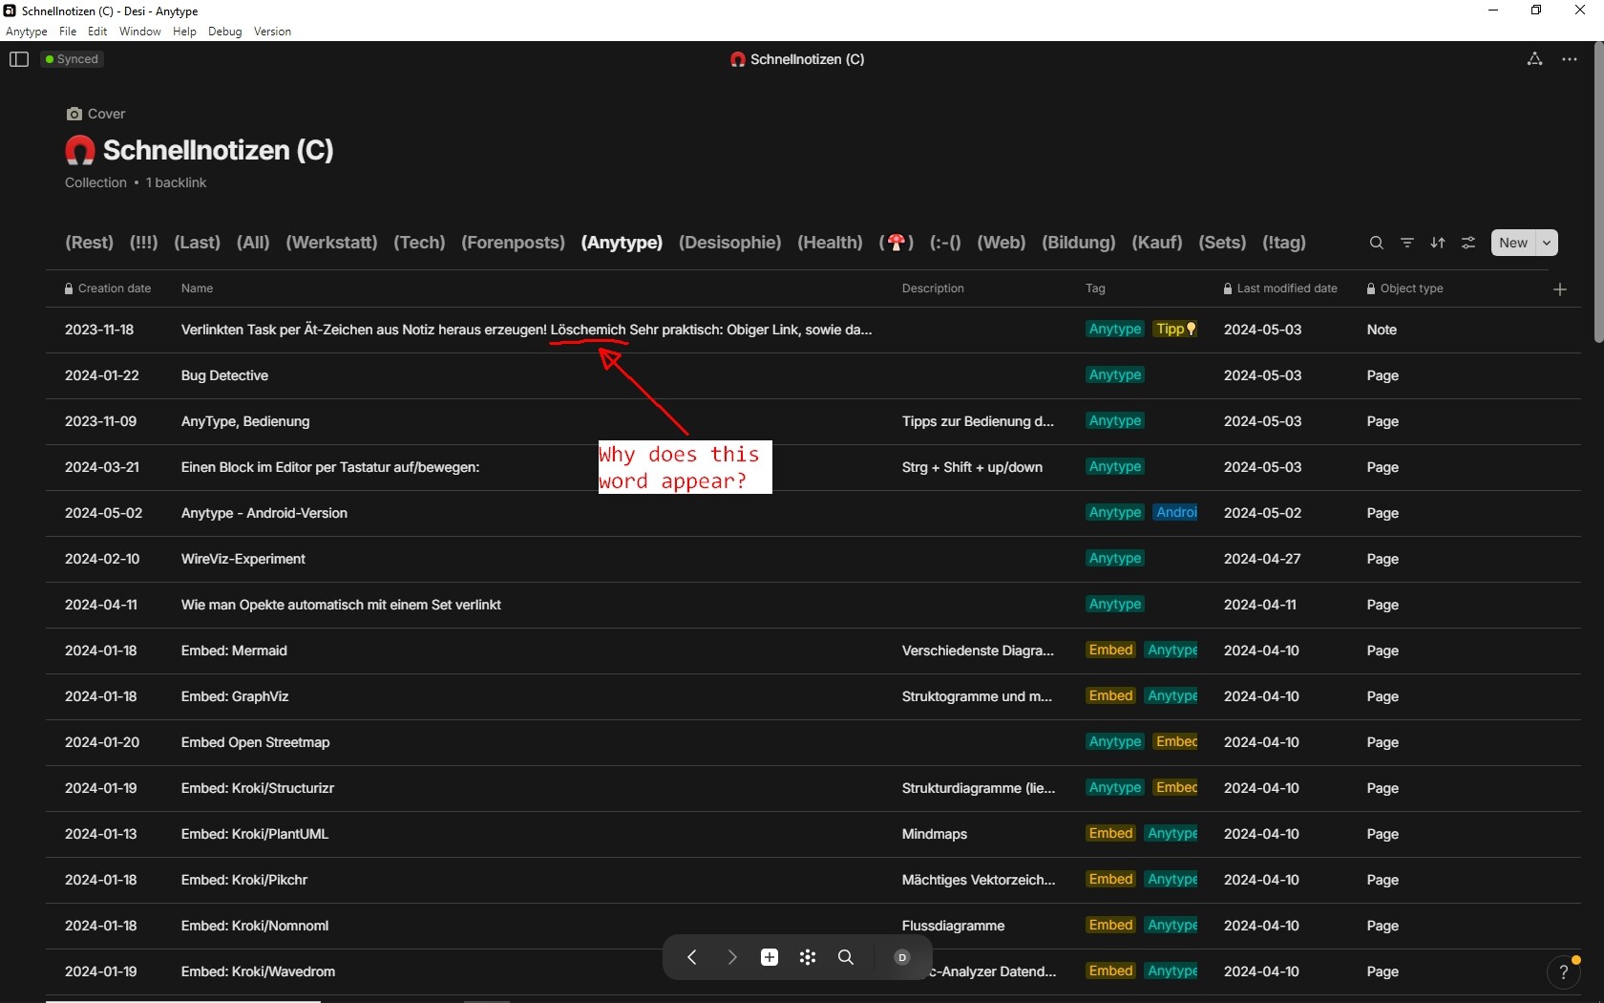Image resolution: width=1604 pixels, height=1003 pixels.
Task: Select the (Anytype) view tab
Action: tap(622, 243)
